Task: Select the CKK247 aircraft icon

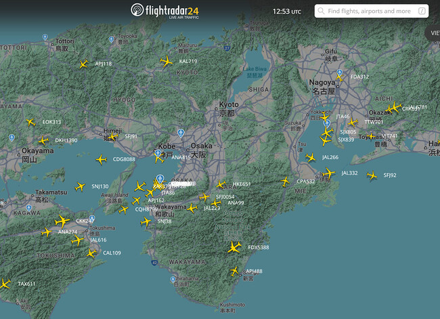Action: pyautogui.click(x=62, y=221)
